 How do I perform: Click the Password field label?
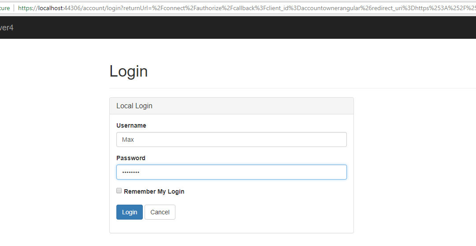point(130,158)
